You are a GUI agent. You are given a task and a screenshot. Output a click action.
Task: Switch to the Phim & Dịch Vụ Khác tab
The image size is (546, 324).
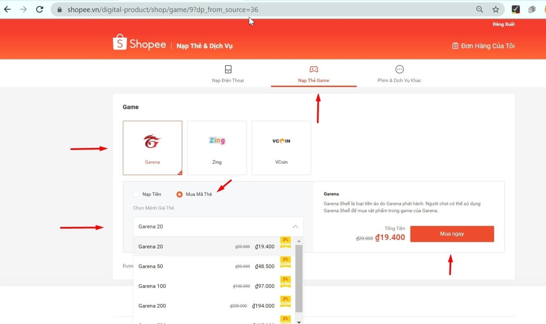(399, 74)
